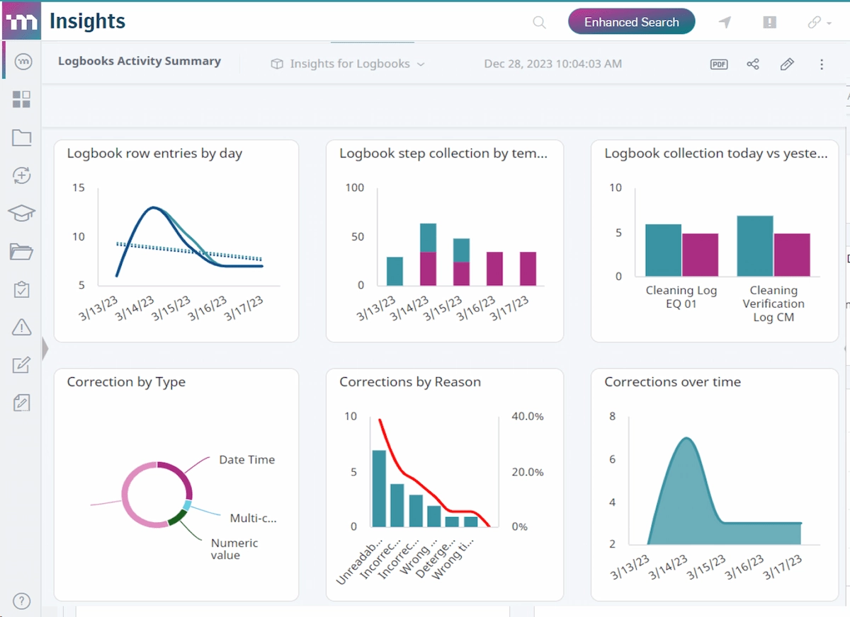Image resolution: width=850 pixels, height=617 pixels.
Task: Expand the Insights for Logbooks dropdown
Action: [348, 64]
